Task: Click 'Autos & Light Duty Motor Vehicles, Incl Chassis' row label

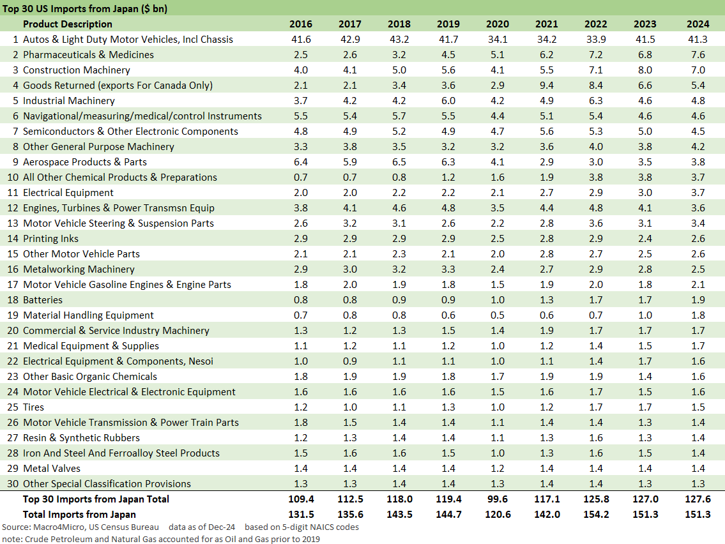Action: (x=128, y=40)
